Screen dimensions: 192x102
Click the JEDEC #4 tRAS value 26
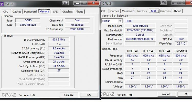[x=164, y=73]
